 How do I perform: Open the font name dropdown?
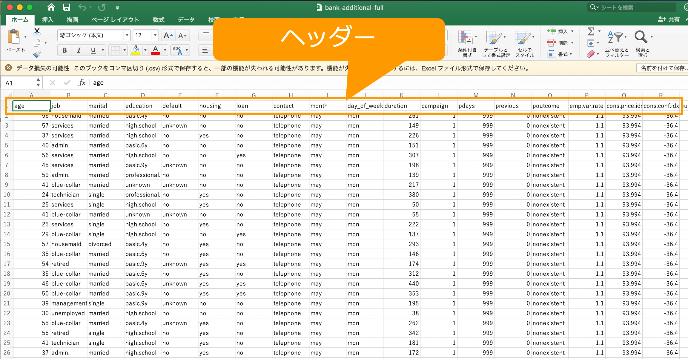pyautogui.click(x=127, y=36)
